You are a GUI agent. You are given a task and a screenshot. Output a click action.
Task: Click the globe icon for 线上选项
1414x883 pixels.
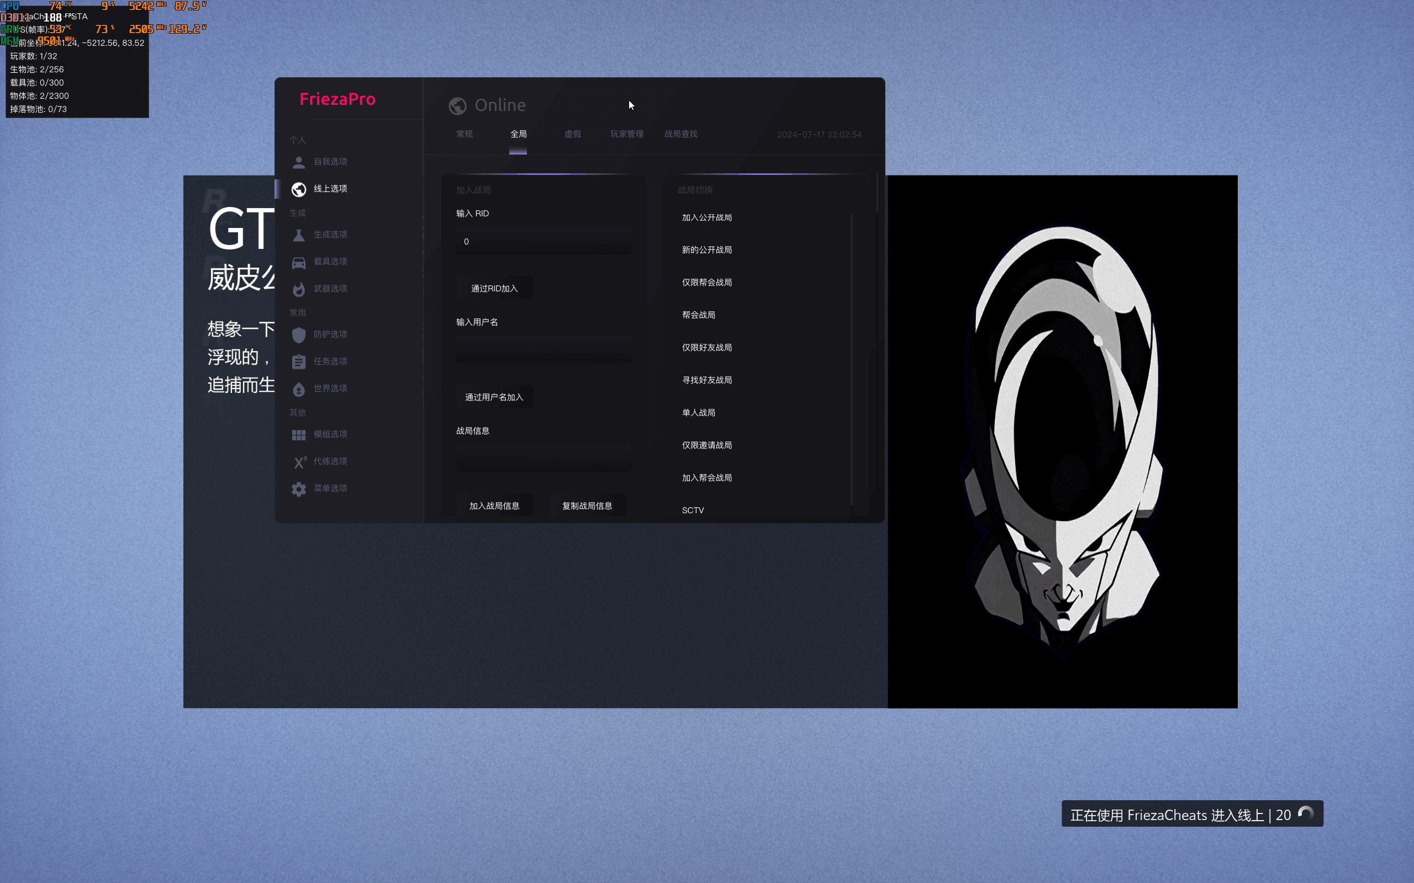299,189
